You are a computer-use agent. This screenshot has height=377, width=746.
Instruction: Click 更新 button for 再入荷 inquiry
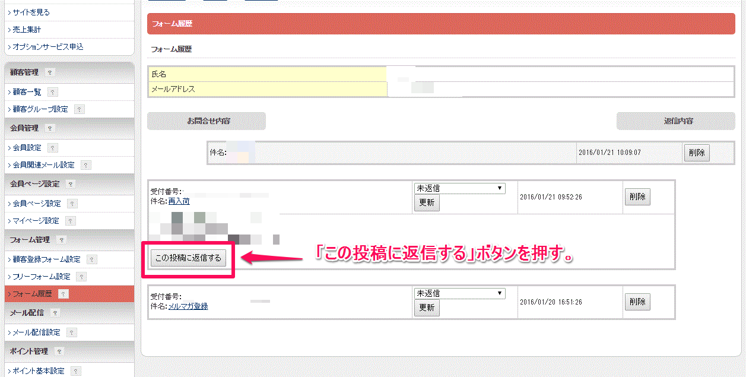tap(427, 202)
